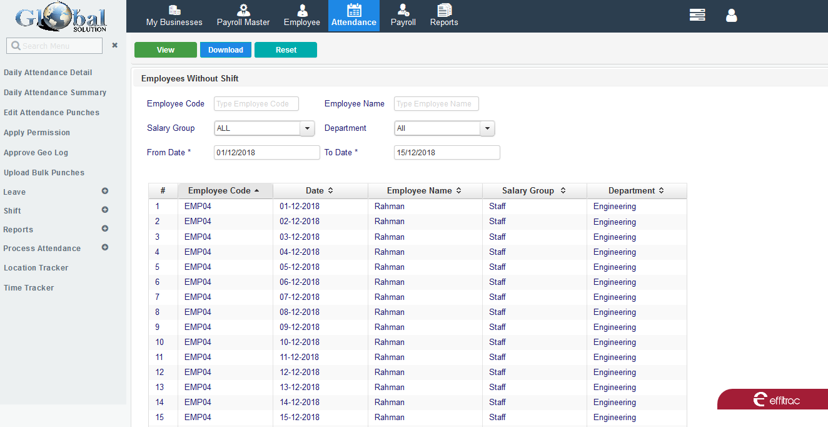
Task: Open the My Businesses module icon
Action: (174, 16)
